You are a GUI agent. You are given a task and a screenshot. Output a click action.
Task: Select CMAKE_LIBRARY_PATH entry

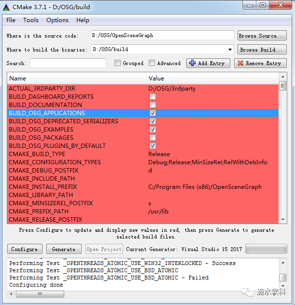[x=41, y=195]
